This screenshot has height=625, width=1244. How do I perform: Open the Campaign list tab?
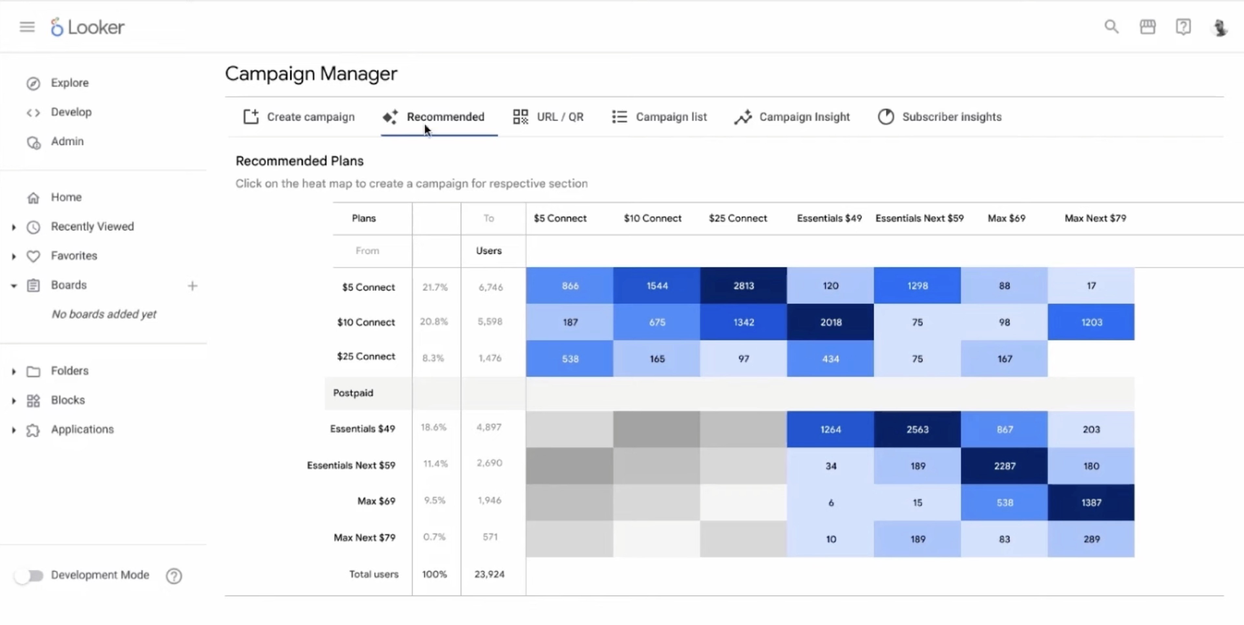(x=659, y=117)
